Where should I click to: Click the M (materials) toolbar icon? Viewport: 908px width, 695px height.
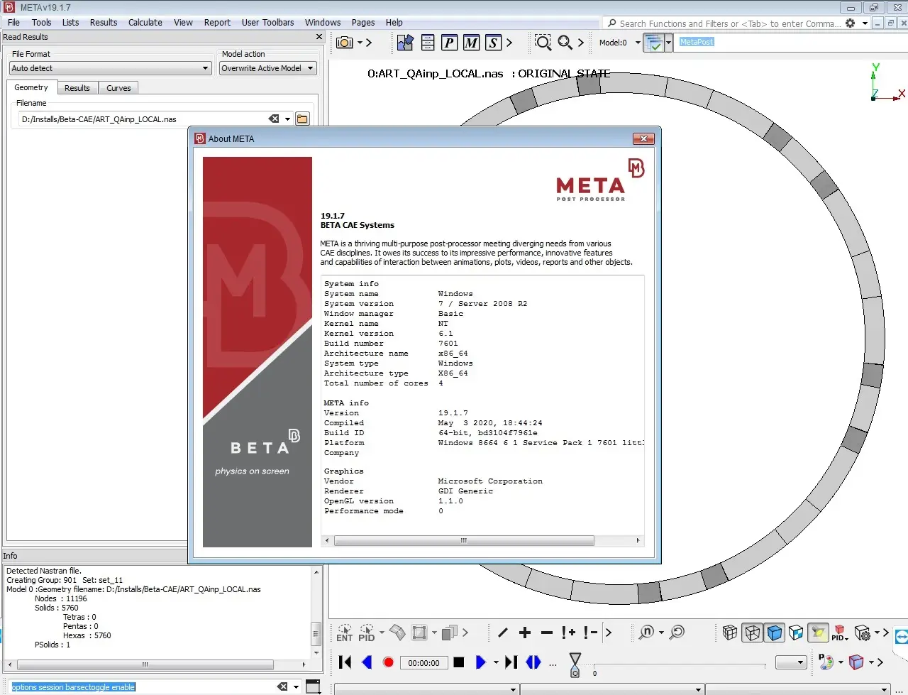pyautogui.click(x=472, y=43)
